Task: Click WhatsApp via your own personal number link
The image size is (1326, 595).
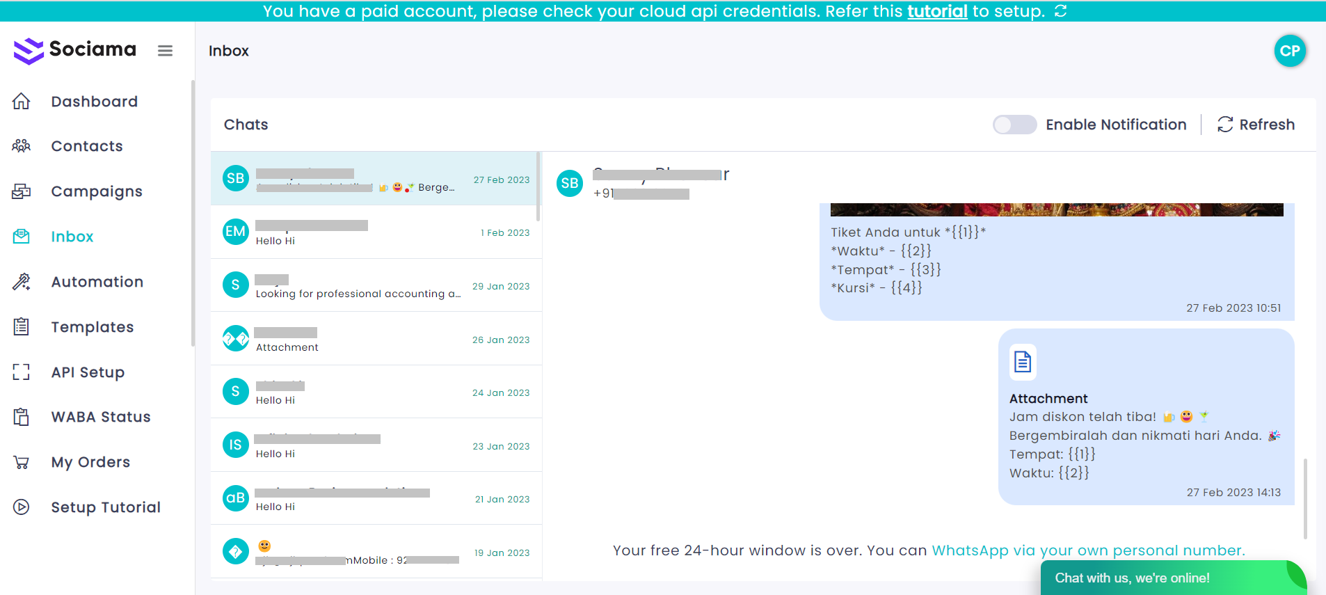Action: tap(1088, 550)
